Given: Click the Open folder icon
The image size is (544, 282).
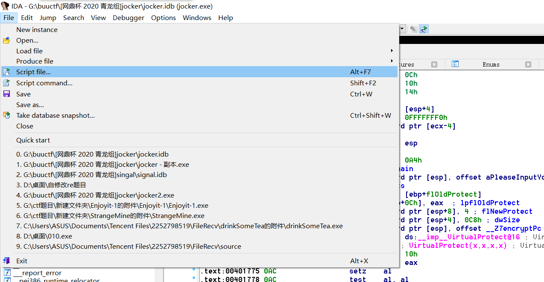Looking at the screenshot, I should click(6, 41).
